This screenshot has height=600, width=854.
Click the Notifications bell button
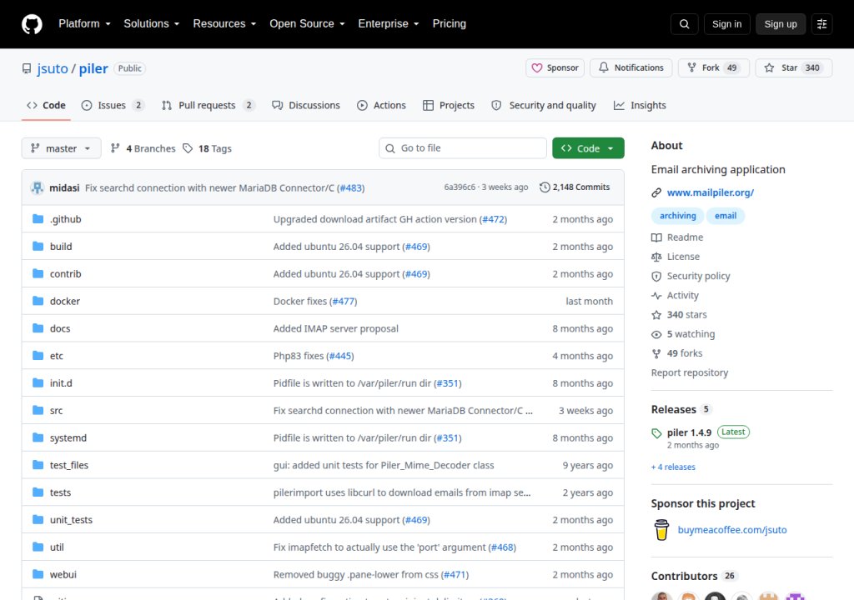[x=630, y=68]
